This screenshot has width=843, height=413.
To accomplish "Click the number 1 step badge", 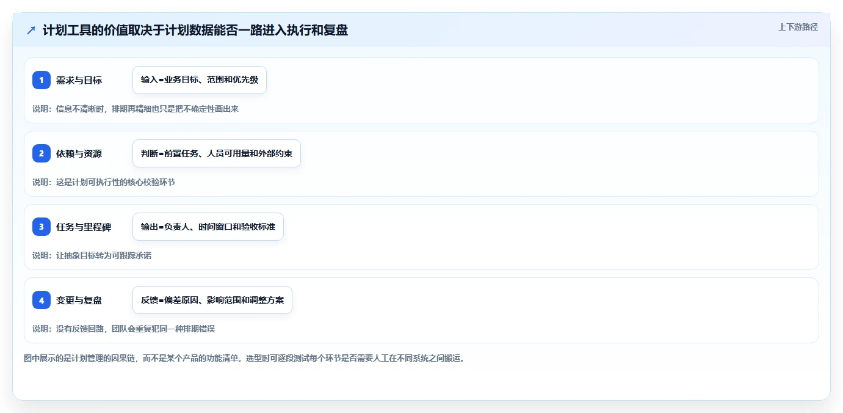I will [x=42, y=80].
